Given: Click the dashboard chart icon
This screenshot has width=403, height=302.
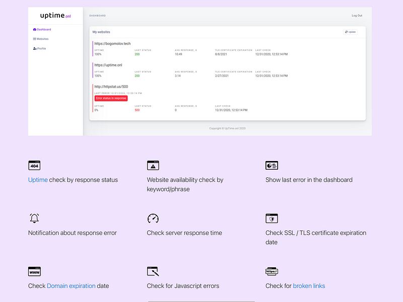Looking at the screenshot, I should [272, 166].
